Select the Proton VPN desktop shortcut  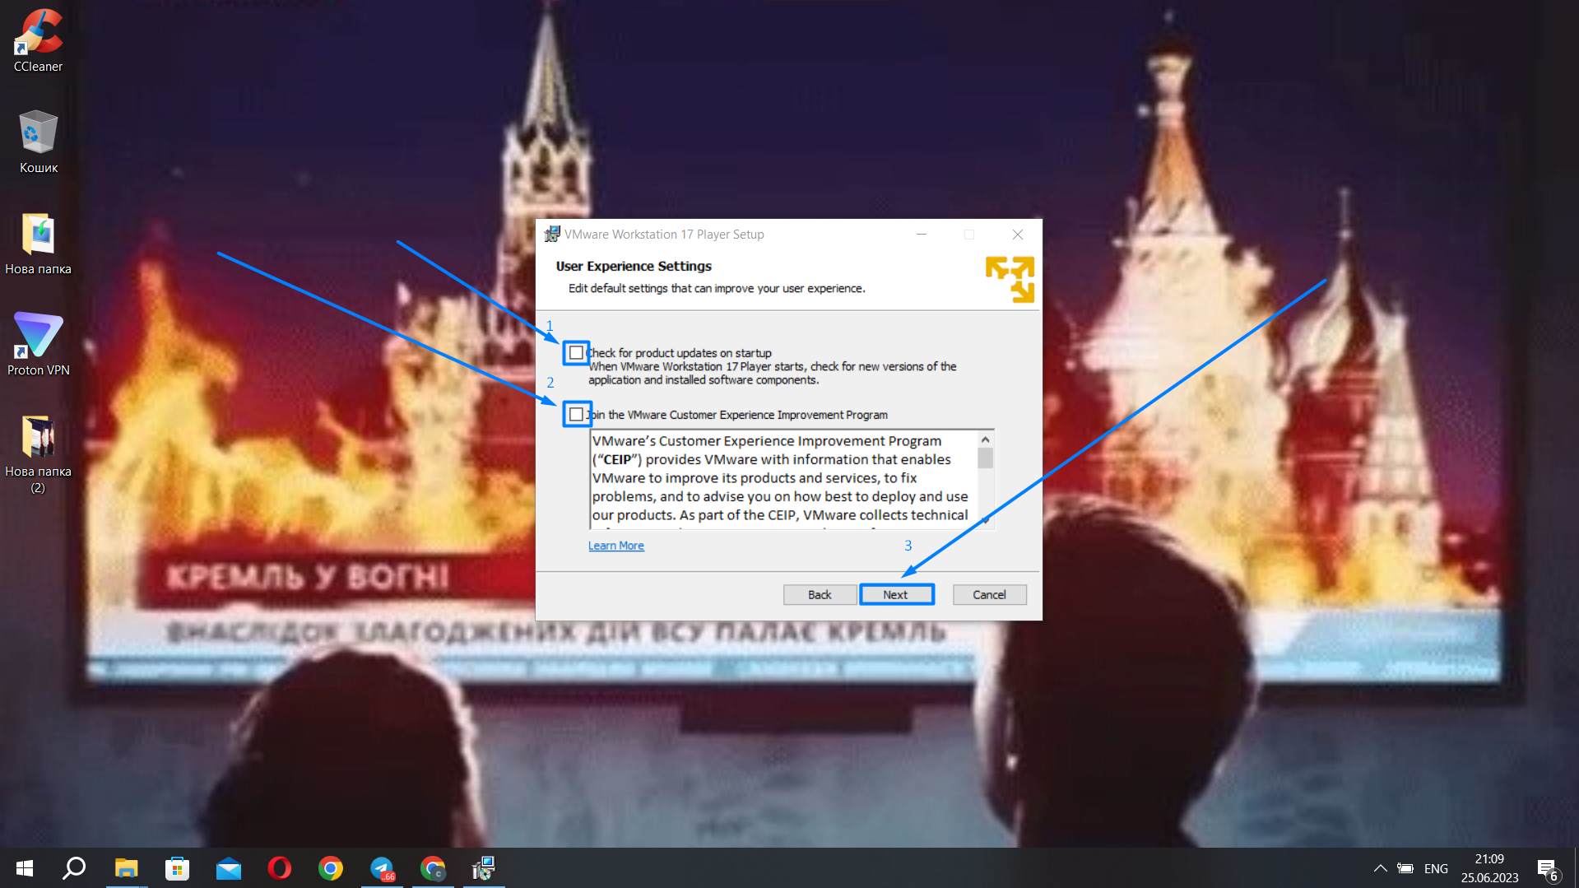click(x=38, y=345)
